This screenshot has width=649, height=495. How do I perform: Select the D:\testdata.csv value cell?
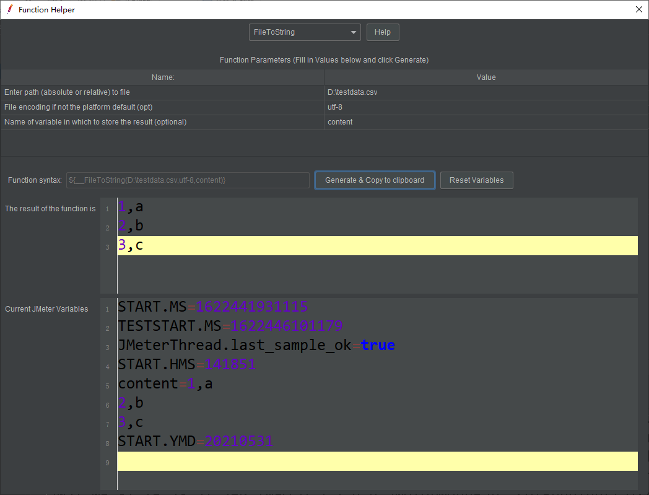(486, 92)
